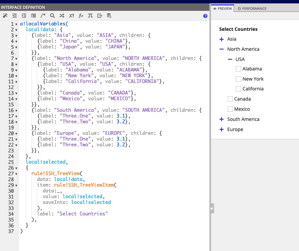Viewport: 299px width, 251px height.
Task: Click the data:_, text on line 30
Action: point(52,191)
